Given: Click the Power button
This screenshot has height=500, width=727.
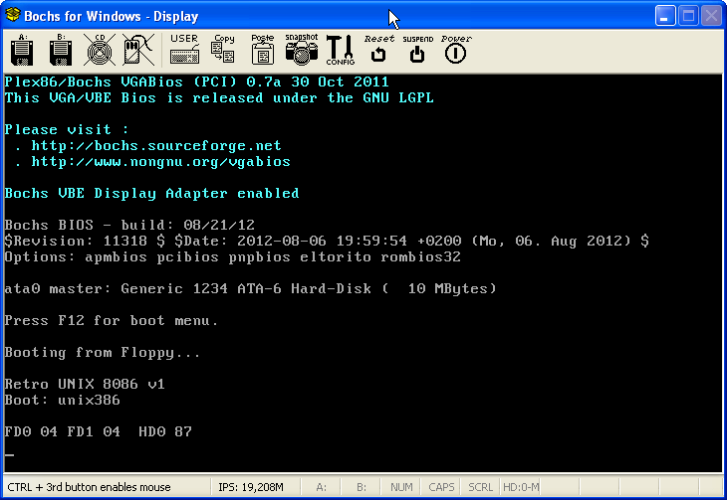Looking at the screenshot, I should 456,49.
